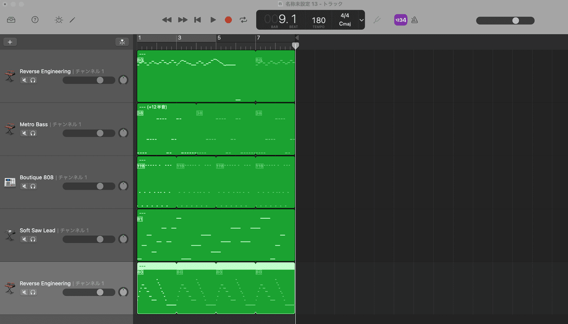Mute the Boutique 808 track

point(24,186)
